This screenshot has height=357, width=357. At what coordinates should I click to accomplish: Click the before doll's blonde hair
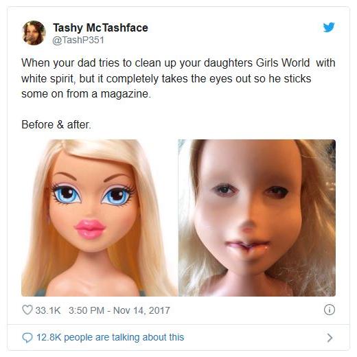101,150
